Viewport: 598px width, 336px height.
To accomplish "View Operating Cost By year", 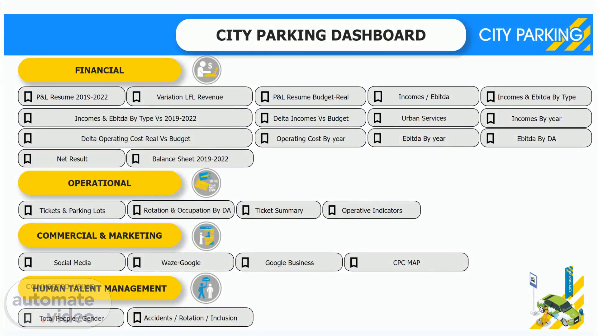I will (x=310, y=138).
